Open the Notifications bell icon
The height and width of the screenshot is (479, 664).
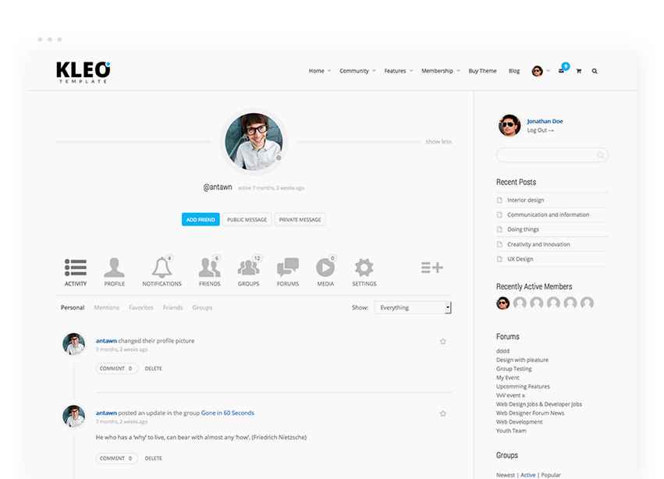point(162,268)
